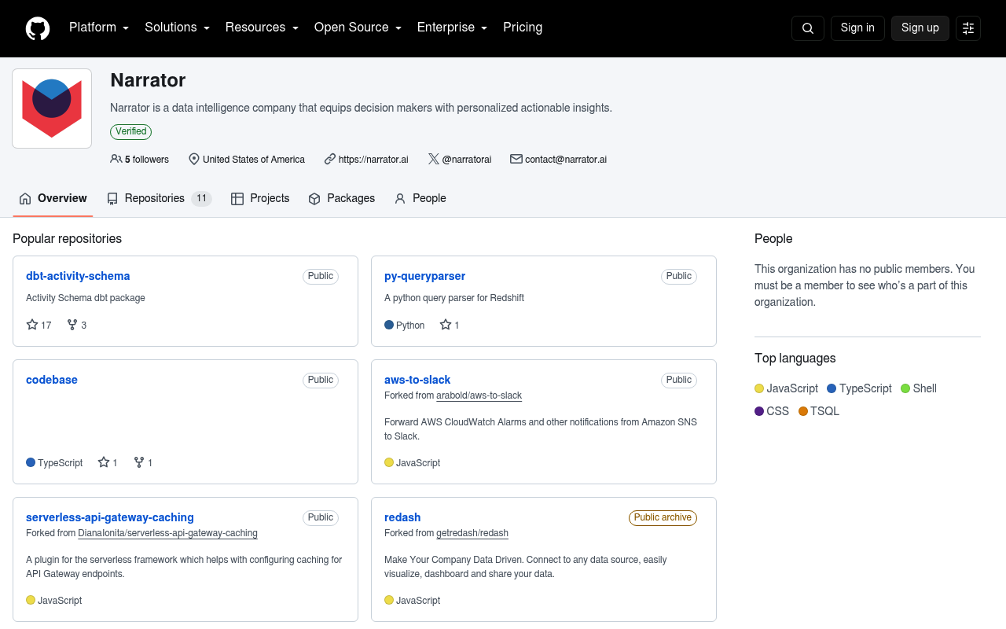Click the star icon on codebase card
The image size is (1006, 629).
click(104, 462)
